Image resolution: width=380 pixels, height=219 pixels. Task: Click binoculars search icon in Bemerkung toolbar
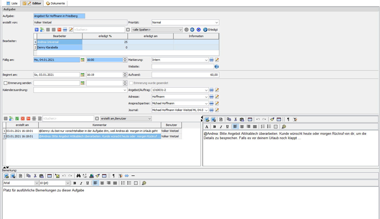click(x=78, y=176)
